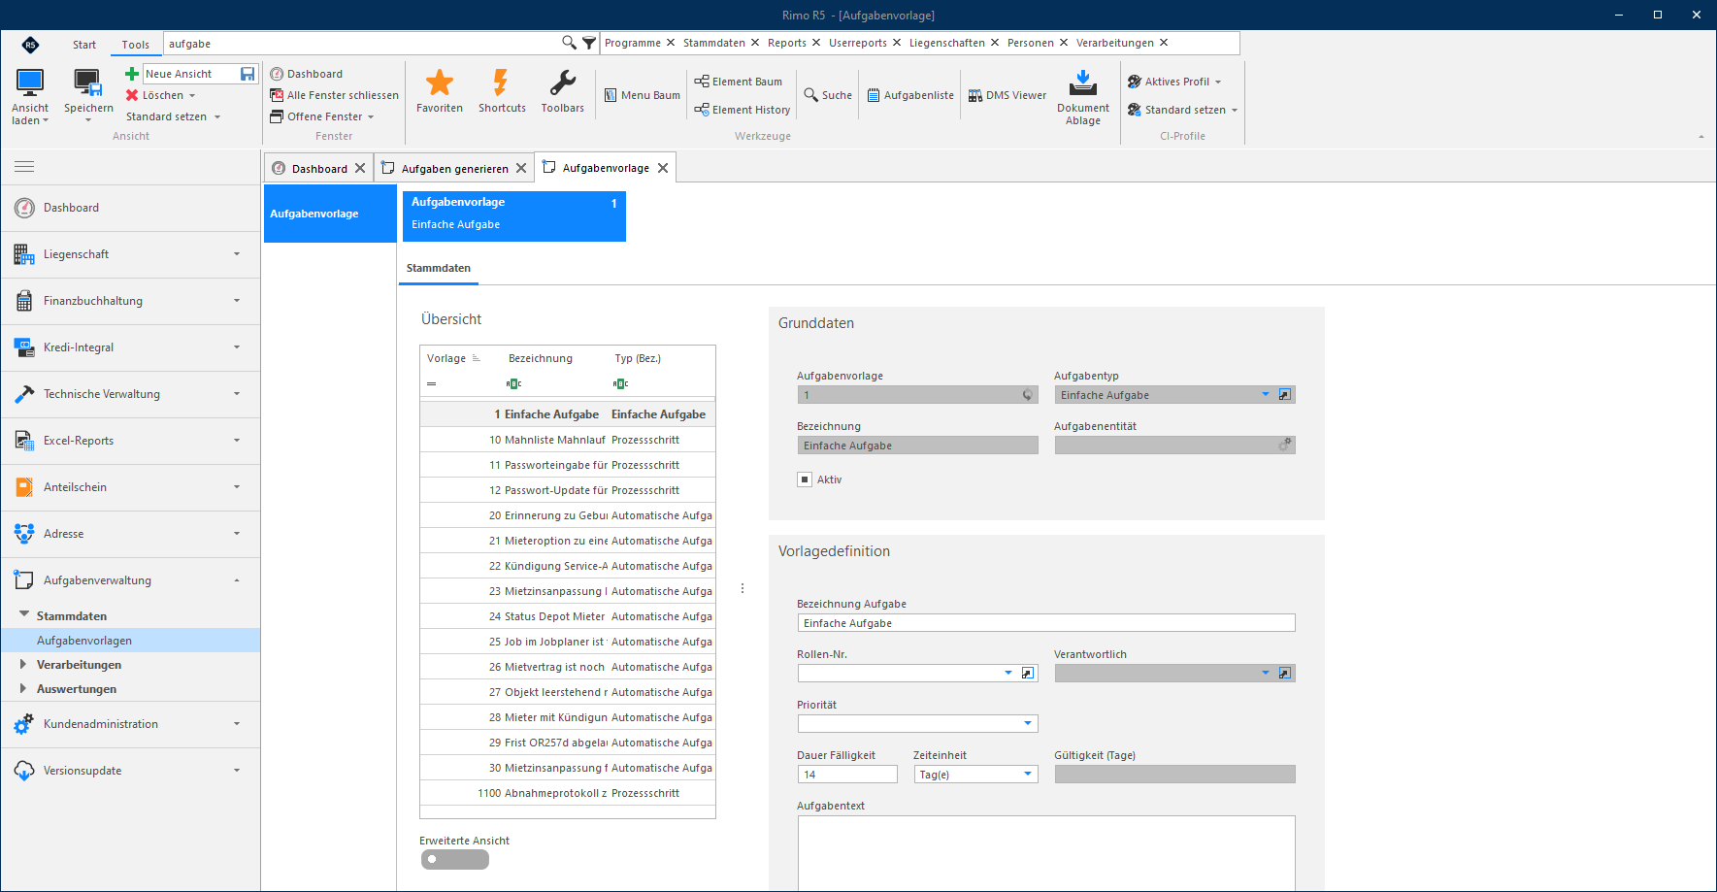Select Aufgabenvorlagen in the sidebar tree
Screen dimensions: 1717x892
pyautogui.click(x=131, y=641)
